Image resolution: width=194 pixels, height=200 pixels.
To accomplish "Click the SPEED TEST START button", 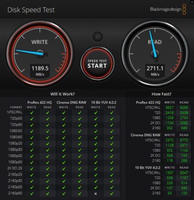I will click(97, 64).
